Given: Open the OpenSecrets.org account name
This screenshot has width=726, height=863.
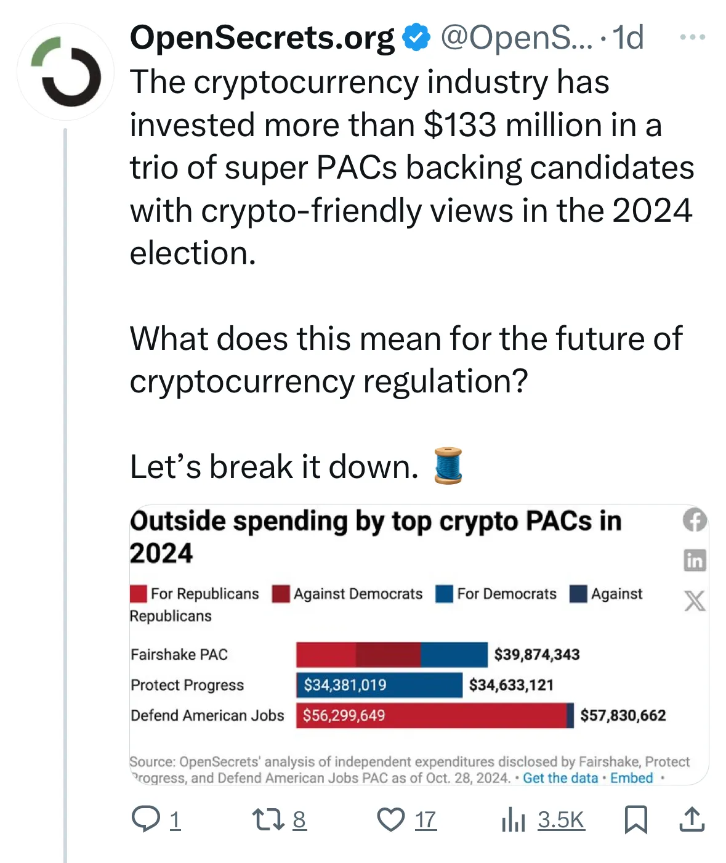Looking at the screenshot, I should 262,38.
